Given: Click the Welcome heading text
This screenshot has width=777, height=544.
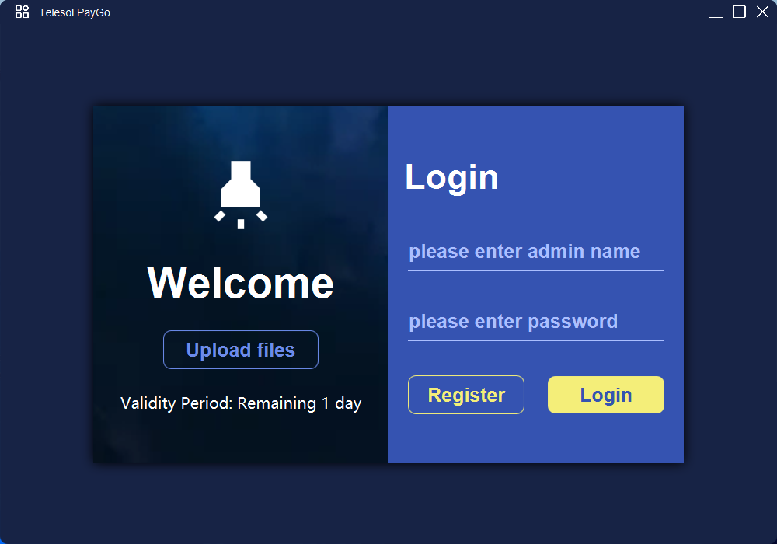Looking at the screenshot, I should (241, 282).
